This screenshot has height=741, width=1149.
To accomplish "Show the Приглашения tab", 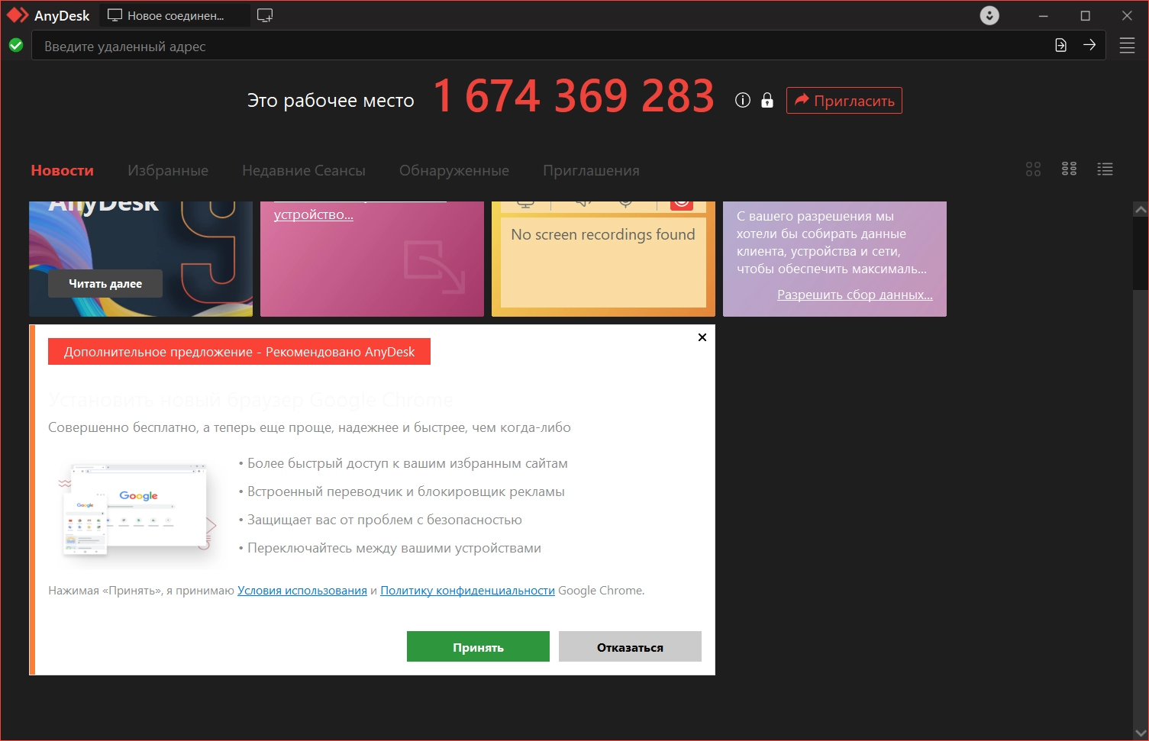I will [x=592, y=170].
